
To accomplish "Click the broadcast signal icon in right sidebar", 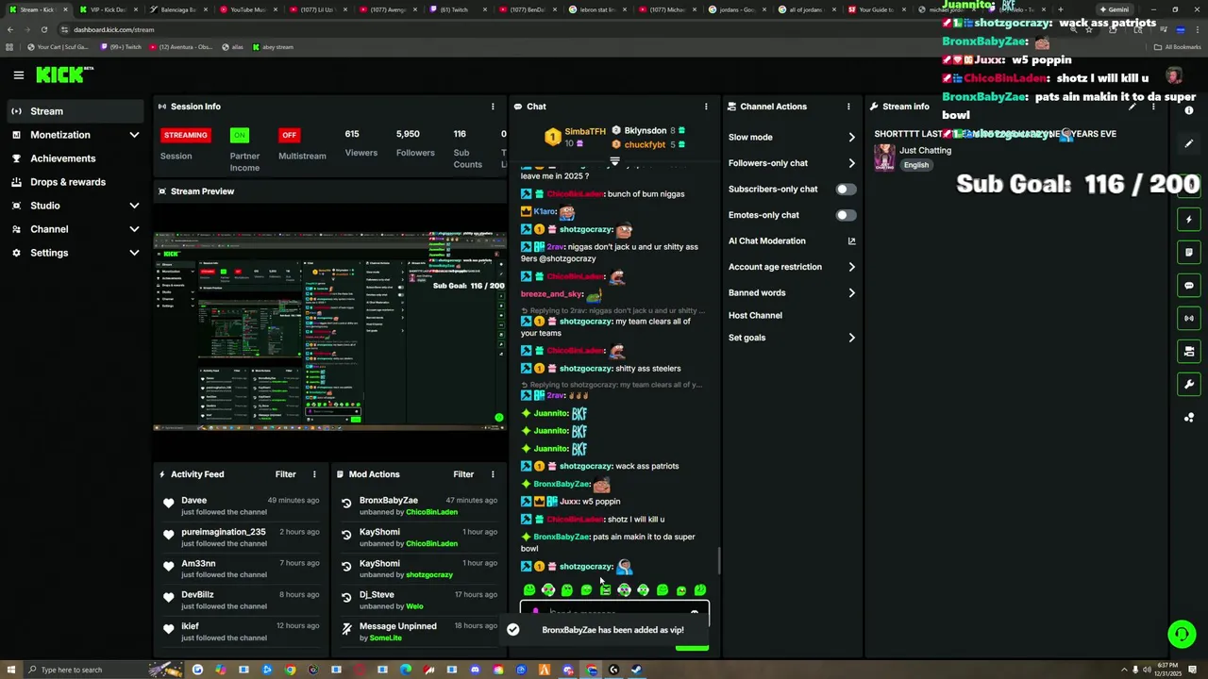I will pyautogui.click(x=1189, y=319).
